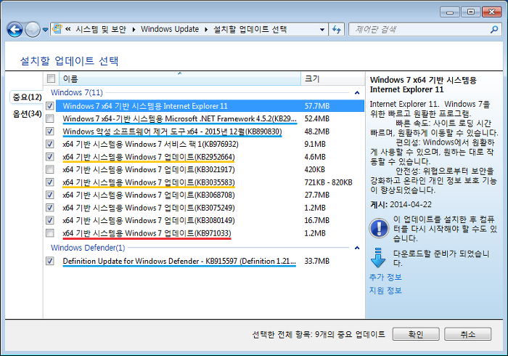Image resolution: width=508 pixels, height=356 pixels.
Task: Click the Control Panel icon in address bar
Action: point(57,29)
